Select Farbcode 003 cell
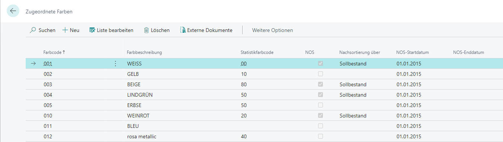503x142 pixels. [48, 84]
